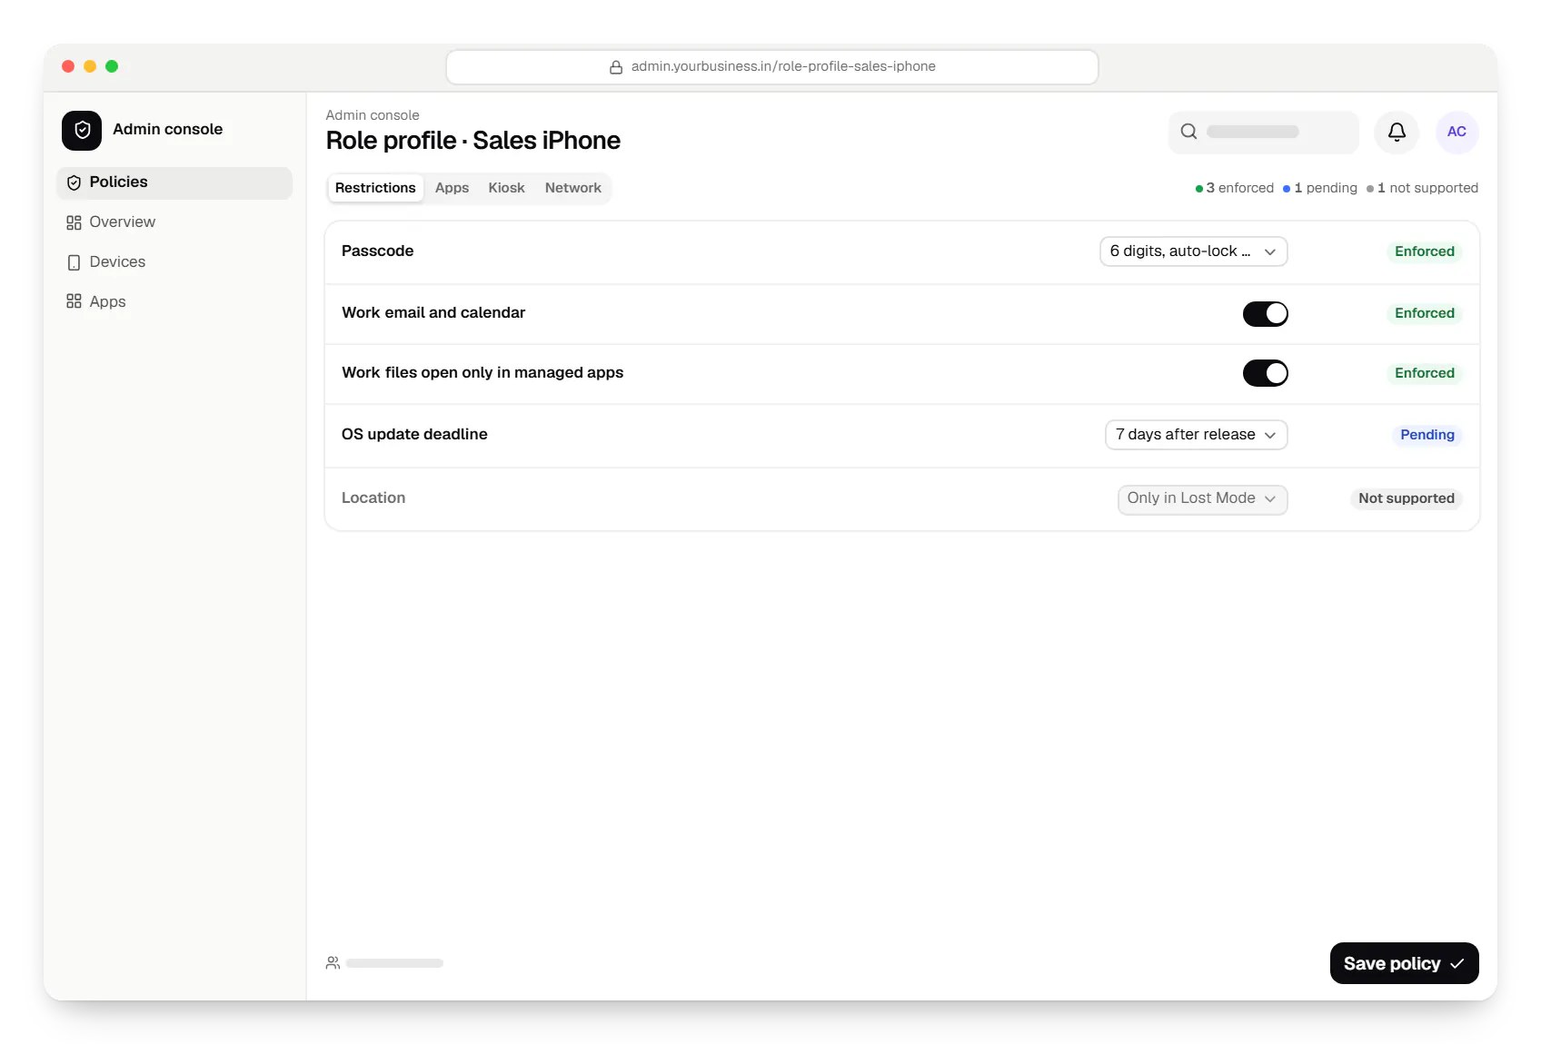Switch to the Kiosk tab
This screenshot has height=1044, width=1541.
[507, 188]
